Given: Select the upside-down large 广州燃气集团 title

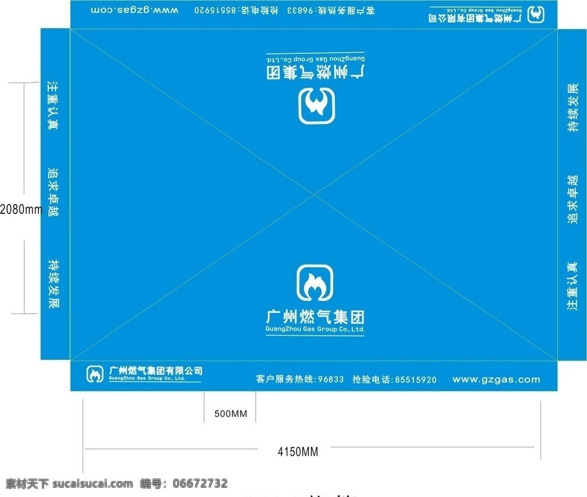Looking at the screenshot, I should point(316,72).
